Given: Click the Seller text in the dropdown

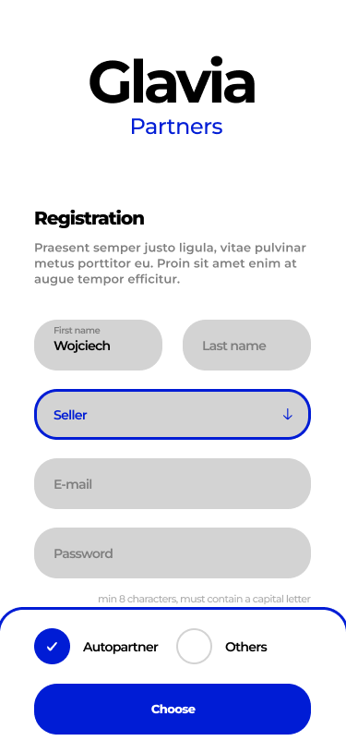Looking at the screenshot, I should coord(70,415).
